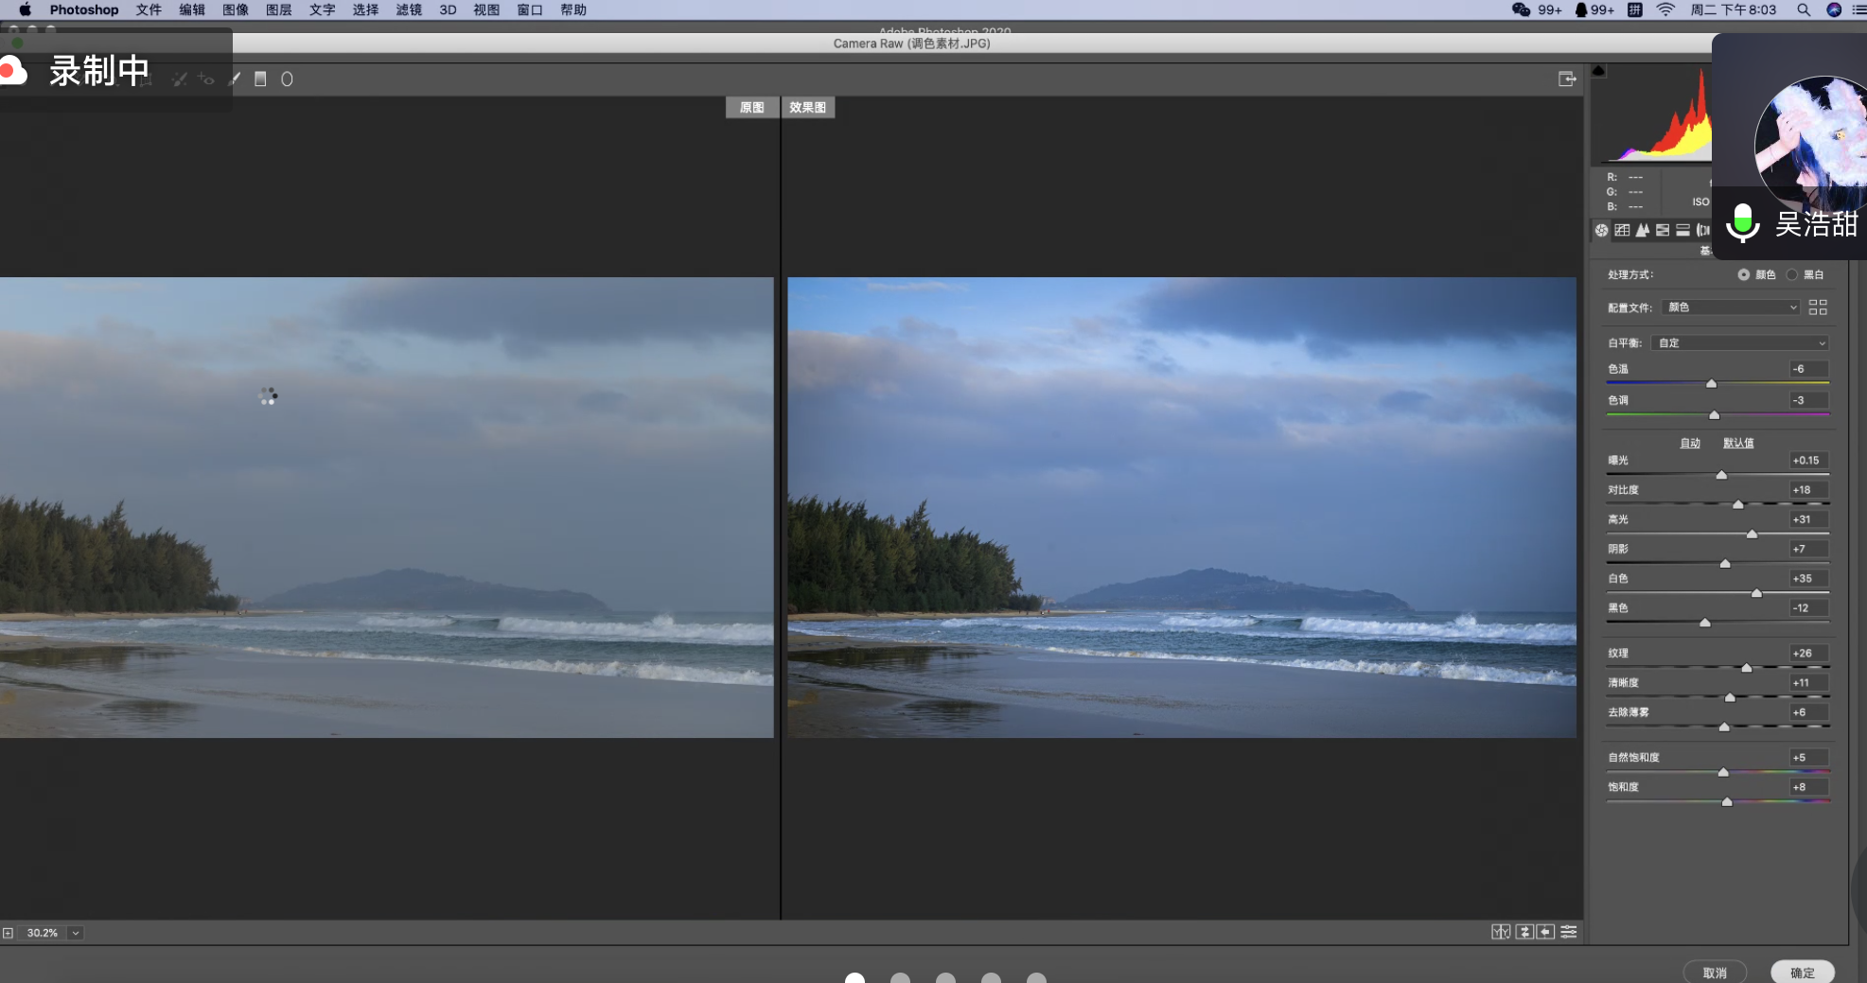
Task: Cycle before/after preview view mode
Action: [1500, 932]
